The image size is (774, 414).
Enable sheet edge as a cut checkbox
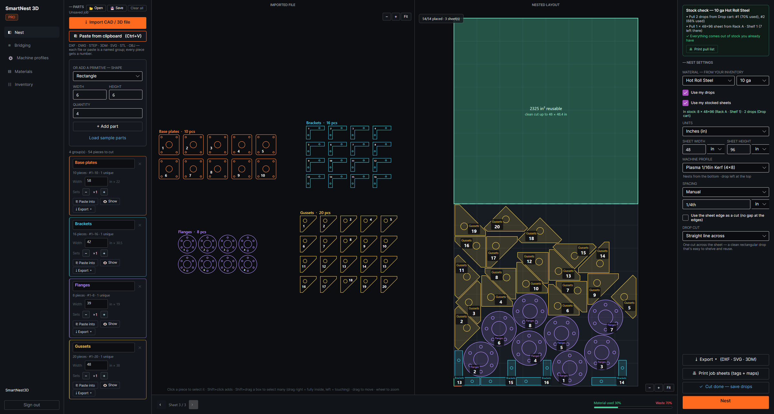(x=686, y=218)
